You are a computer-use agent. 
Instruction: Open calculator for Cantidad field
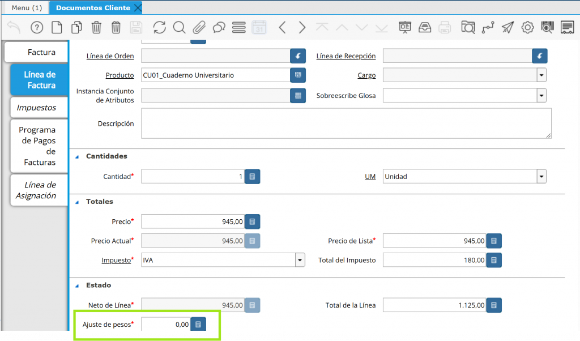252,176
